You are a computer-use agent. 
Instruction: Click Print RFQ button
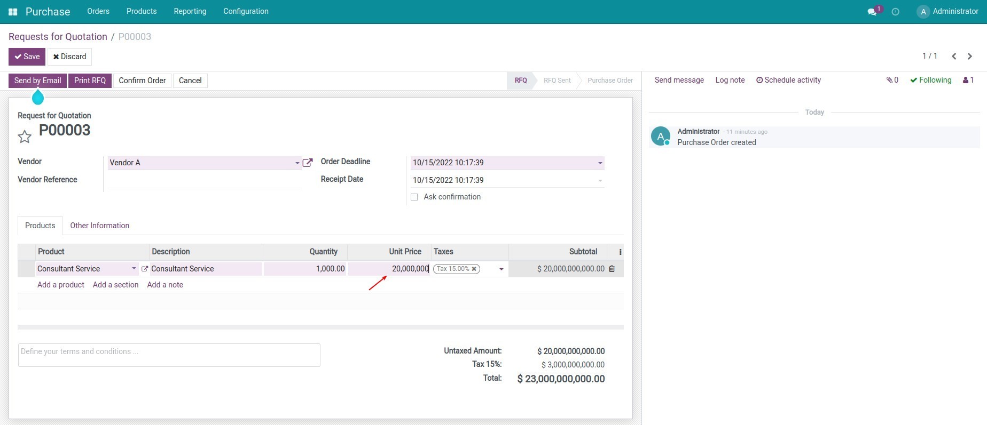click(90, 81)
